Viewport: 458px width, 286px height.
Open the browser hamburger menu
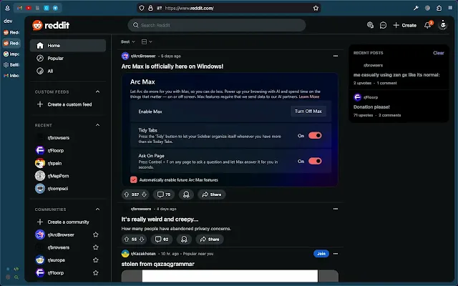point(450,8)
